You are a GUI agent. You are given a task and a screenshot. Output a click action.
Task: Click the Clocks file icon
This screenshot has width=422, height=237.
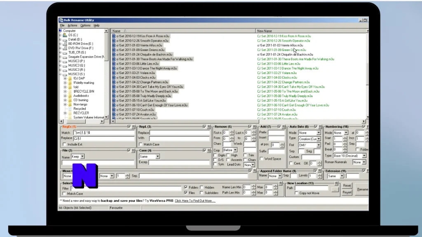click(x=114, y=77)
